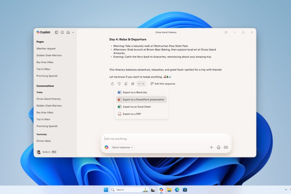The width and height of the screenshot is (291, 194).
Task: Select Export as an Excel Sheet
Action: (136, 107)
